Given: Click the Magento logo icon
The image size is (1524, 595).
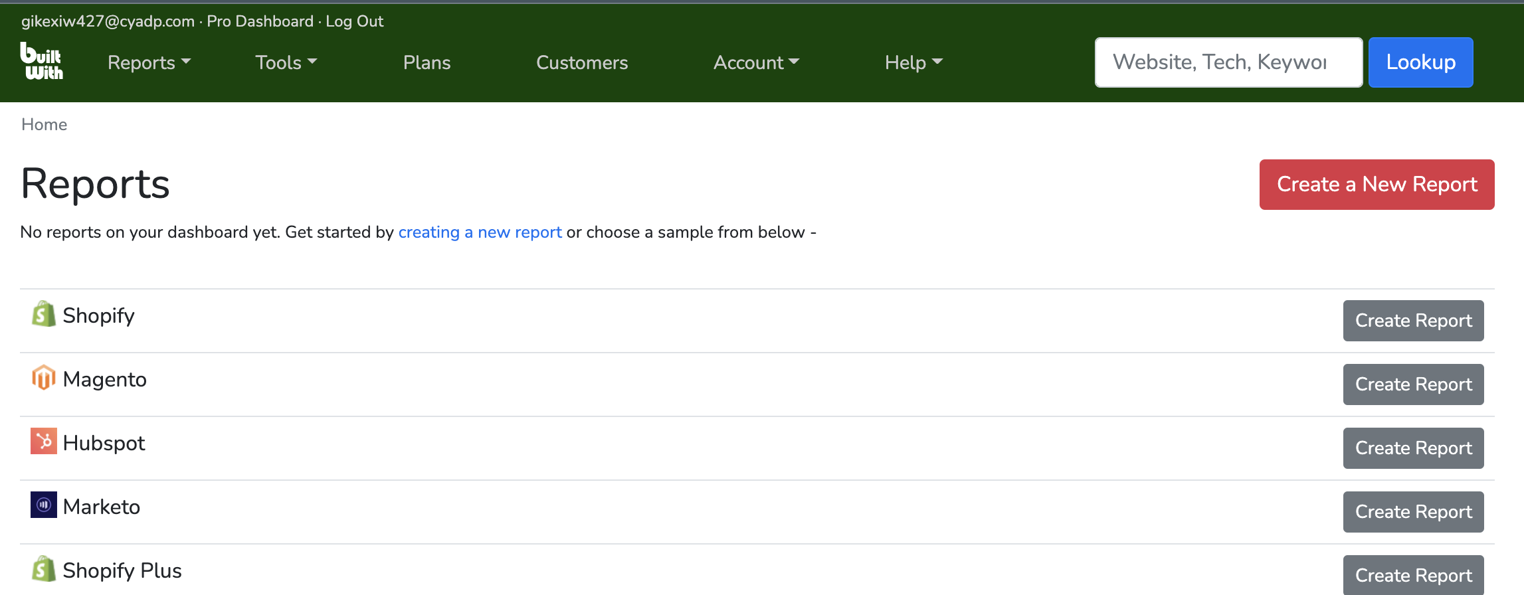Looking at the screenshot, I should (x=44, y=378).
